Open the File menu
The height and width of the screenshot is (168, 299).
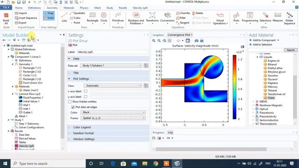click(x=6, y=7)
